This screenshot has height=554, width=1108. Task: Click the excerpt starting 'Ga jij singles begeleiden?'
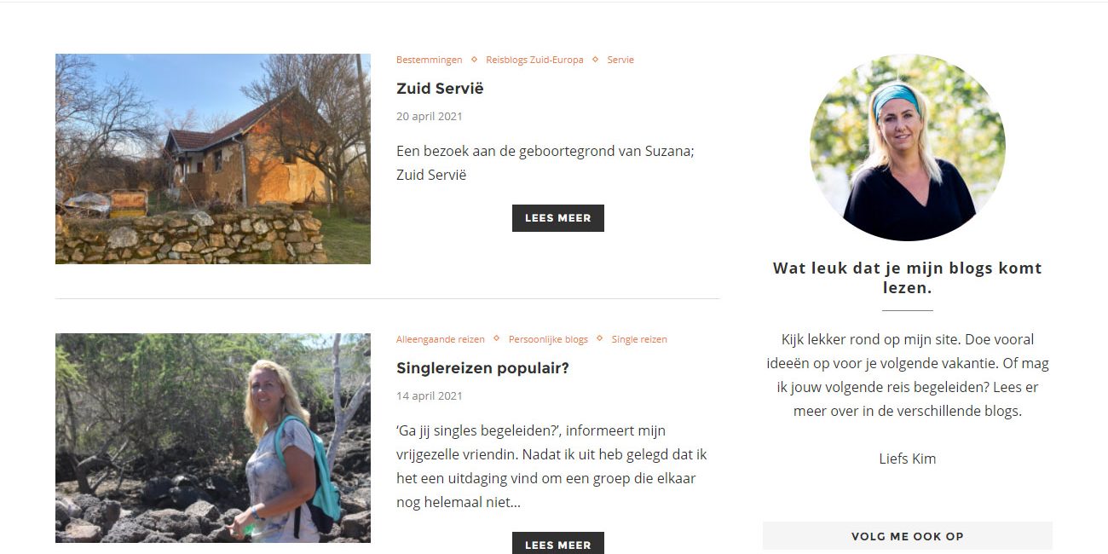point(552,466)
